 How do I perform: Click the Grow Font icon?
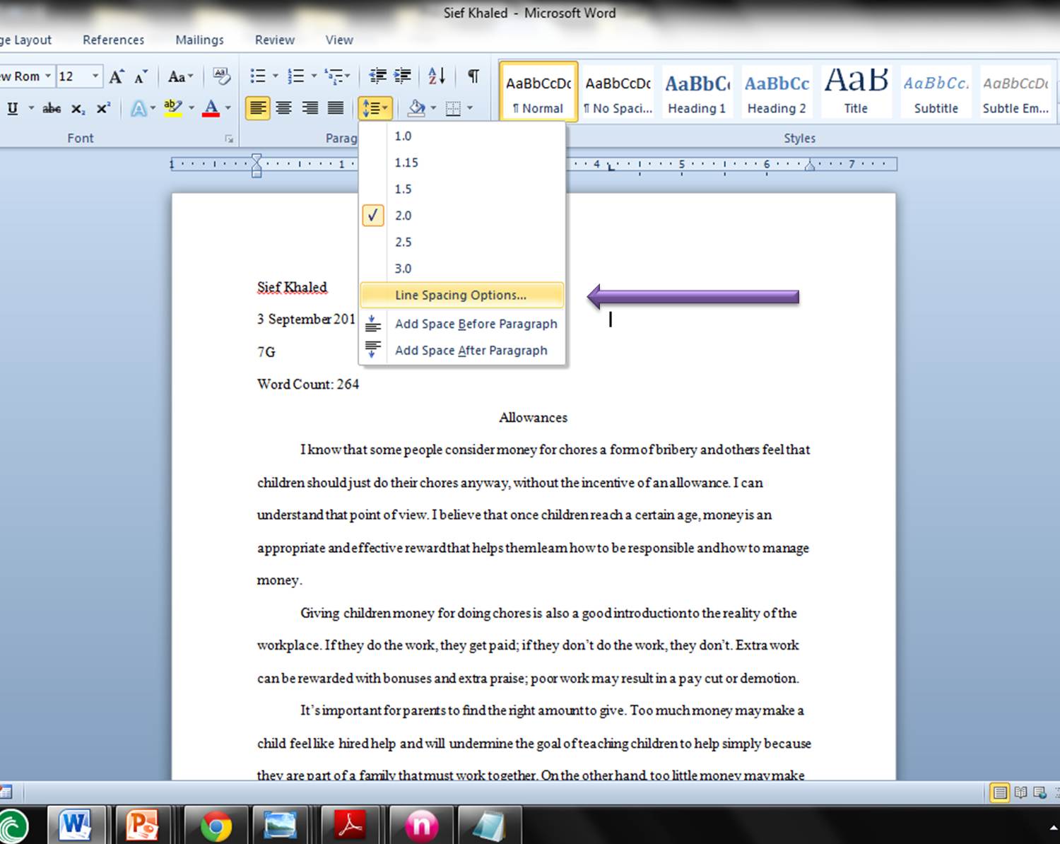[117, 76]
